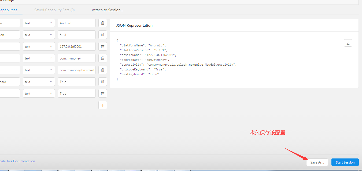Image resolution: width=362 pixels, height=171 pixels.
Task: Open type dropdown for com.mymoney.biz.splas row
Action: [39, 70]
